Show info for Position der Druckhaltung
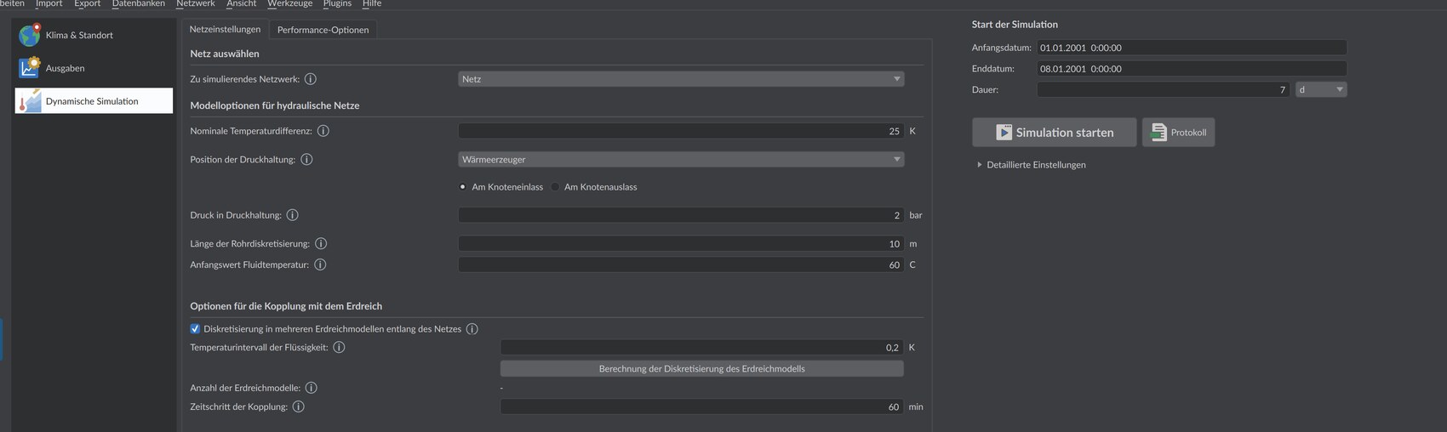Viewport: 1447px width, 432px height. (307, 159)
